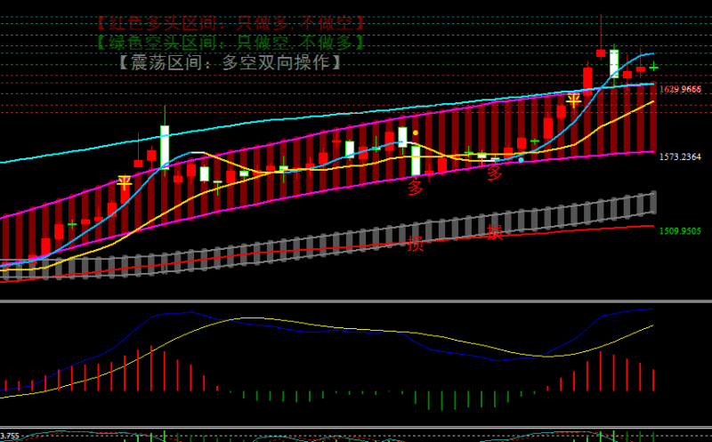712x442 pixels.
Task: Click the cyan dot marker on lower channel
Action: pos(521,160)
